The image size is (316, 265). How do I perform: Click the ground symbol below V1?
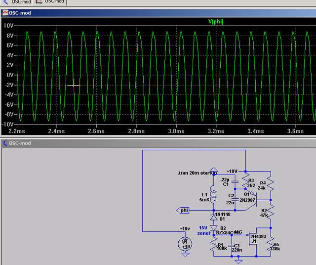tap(185, 254)
